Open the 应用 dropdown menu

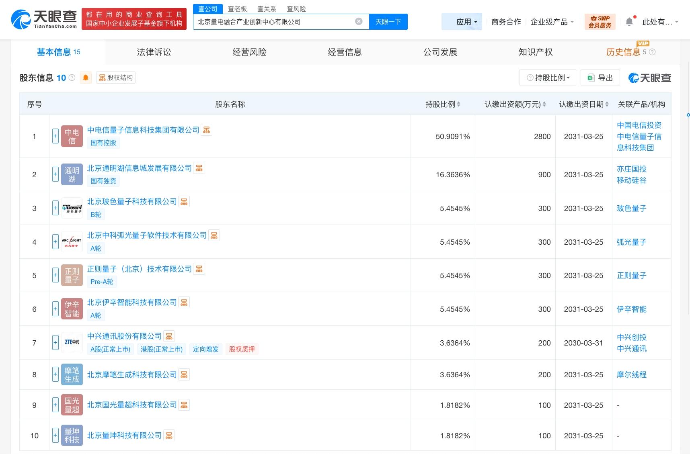tap(466, 22)
